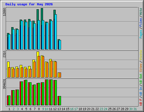Click day 22 on the date axis
Viewport: 144px width, 112px height.
97,109
